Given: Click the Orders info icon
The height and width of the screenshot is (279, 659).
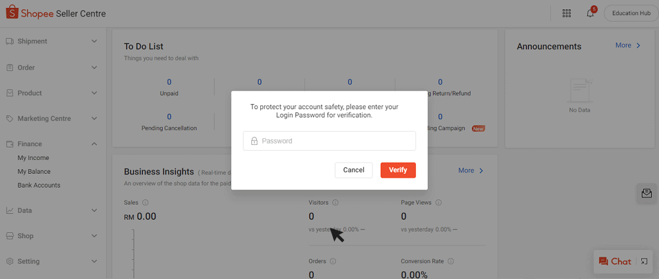Looking at the screenshot, I should click(x=333, y=261).
